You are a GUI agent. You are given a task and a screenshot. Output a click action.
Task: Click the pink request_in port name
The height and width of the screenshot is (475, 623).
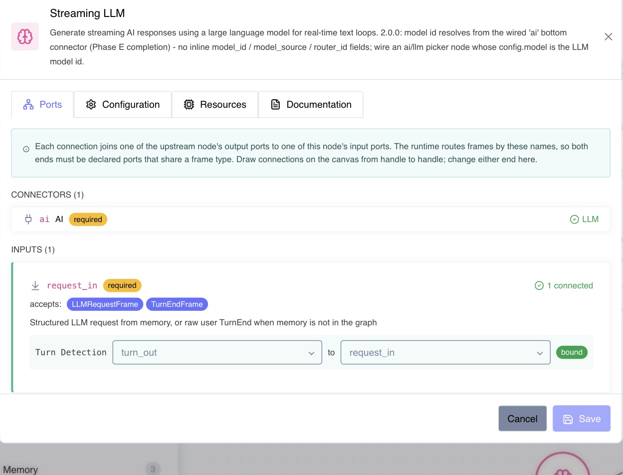coord(72,285)
